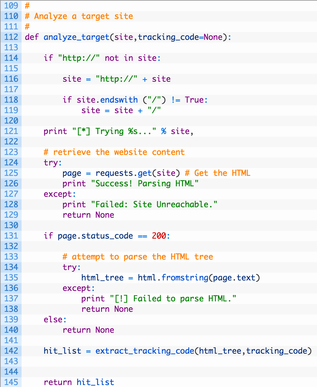Click page.status_code on line 131

95,236
